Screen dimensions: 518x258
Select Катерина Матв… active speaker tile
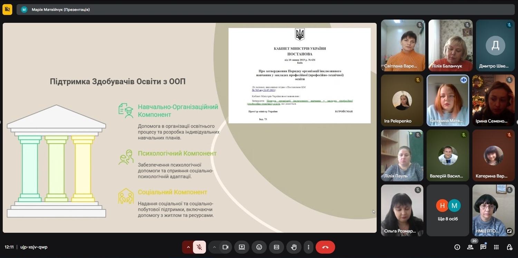coord(448,101)
